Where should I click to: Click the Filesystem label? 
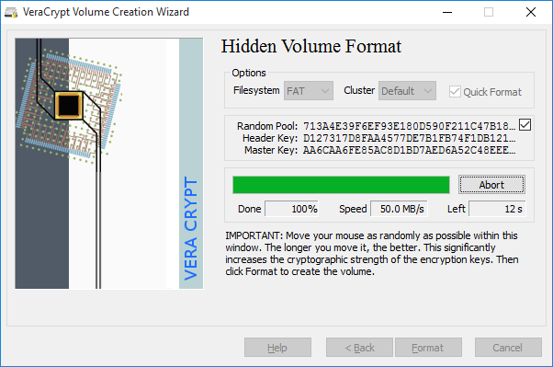pos(256,90)
